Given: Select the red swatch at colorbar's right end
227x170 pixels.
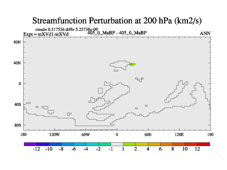Looking at the screenshot, I should point(204,144).
